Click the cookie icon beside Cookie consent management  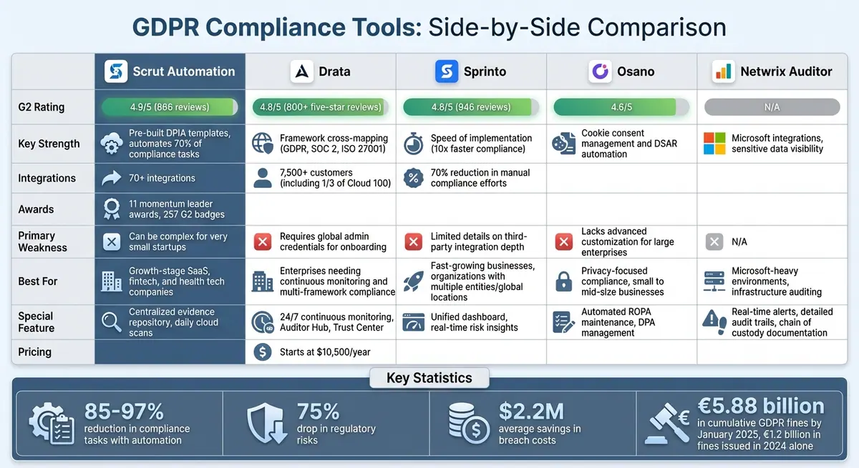pos(563,144)
